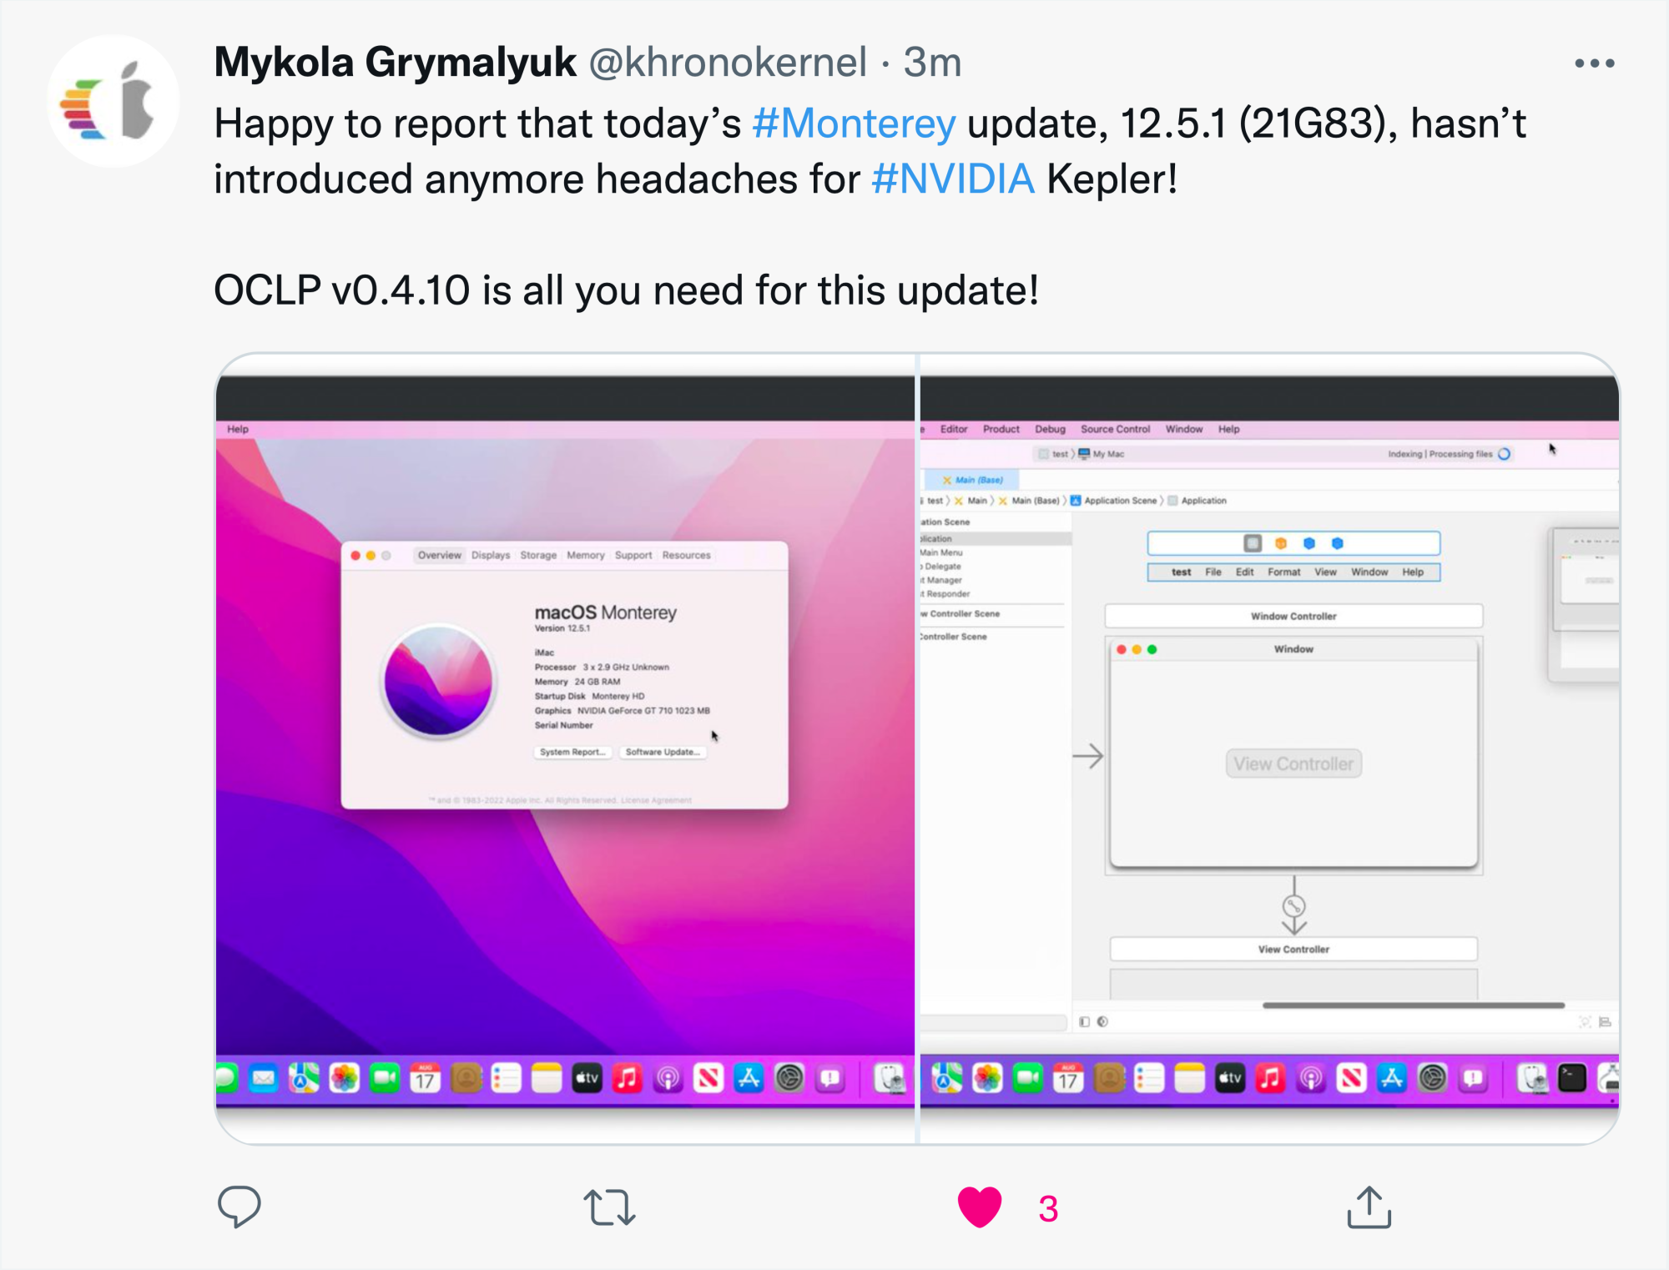Follow the #Monterey hashtag link
This screenshot has width=1669, height=1270.
pos(854,123)
